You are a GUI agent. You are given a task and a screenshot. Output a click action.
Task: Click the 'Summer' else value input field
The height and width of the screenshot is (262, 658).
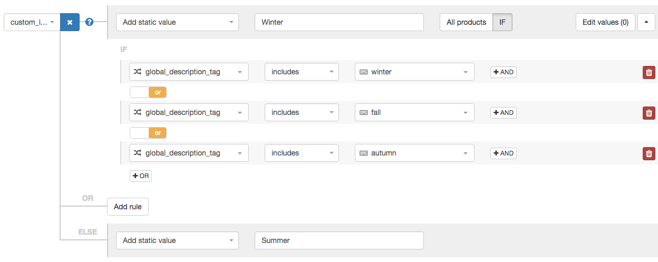click(x=339, y=240)
